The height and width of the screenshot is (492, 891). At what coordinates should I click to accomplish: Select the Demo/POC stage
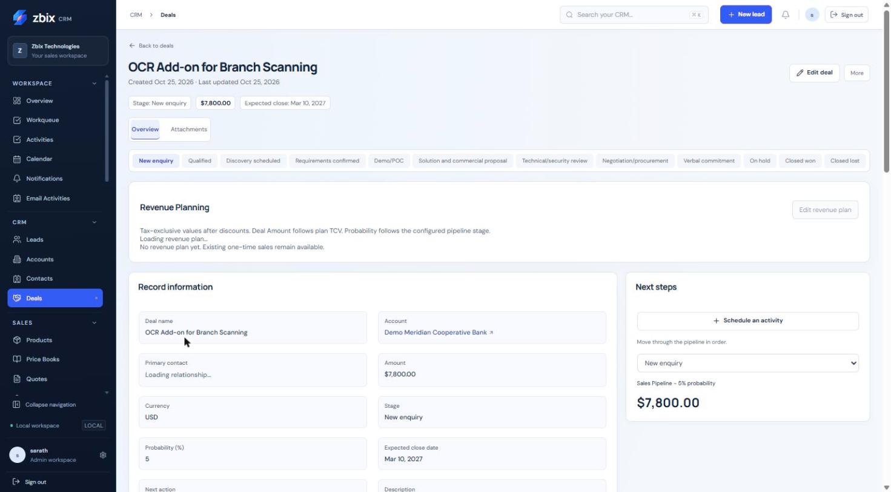click(x=389, y=161)
